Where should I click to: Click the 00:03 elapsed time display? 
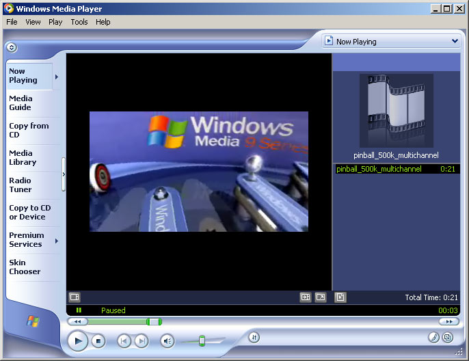[448, 310]
